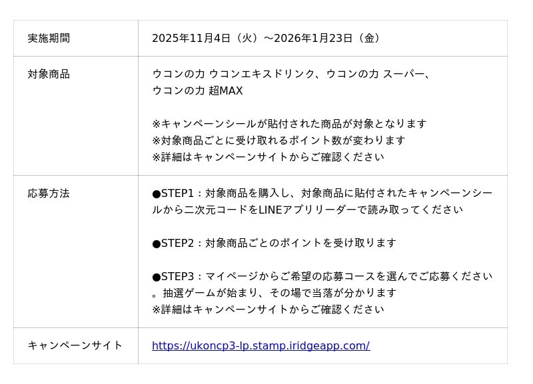Select the ウコンの力 超MAX product text

tap(197, 91)
